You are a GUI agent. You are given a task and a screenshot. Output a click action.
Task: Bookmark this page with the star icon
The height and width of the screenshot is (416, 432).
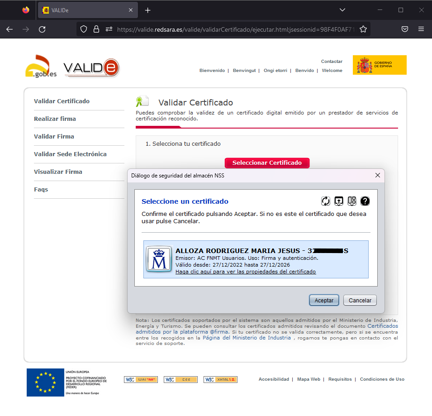(x=363, y=29)
